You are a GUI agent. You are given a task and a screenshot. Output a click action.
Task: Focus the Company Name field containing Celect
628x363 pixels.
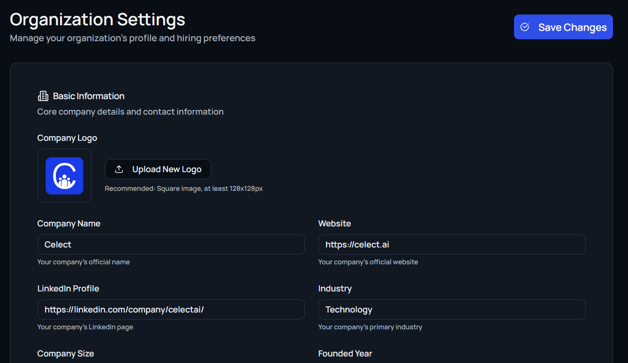coord(171,245)
